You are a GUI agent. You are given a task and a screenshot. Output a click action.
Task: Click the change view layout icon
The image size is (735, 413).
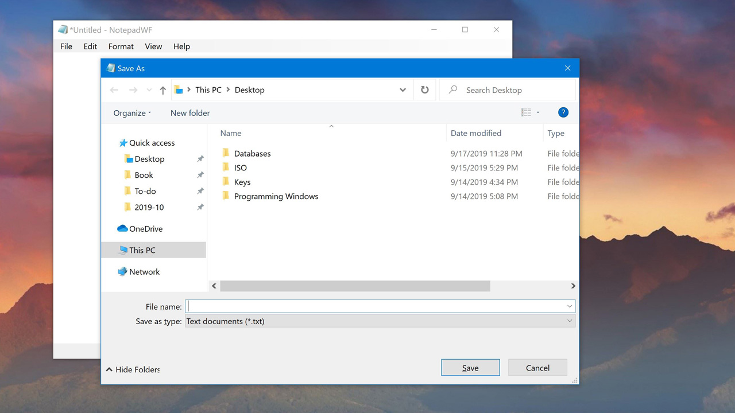pos(526,112)
